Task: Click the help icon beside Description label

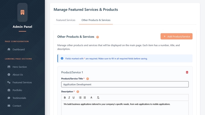Action: coord(78,92)
